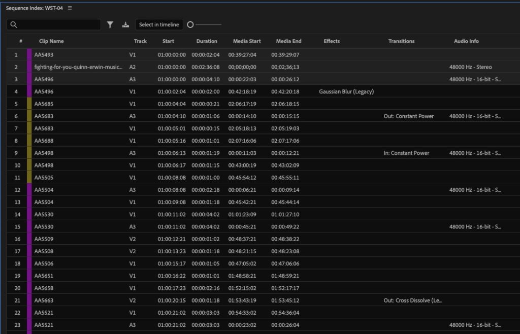Click row number 23

point(17,325)
